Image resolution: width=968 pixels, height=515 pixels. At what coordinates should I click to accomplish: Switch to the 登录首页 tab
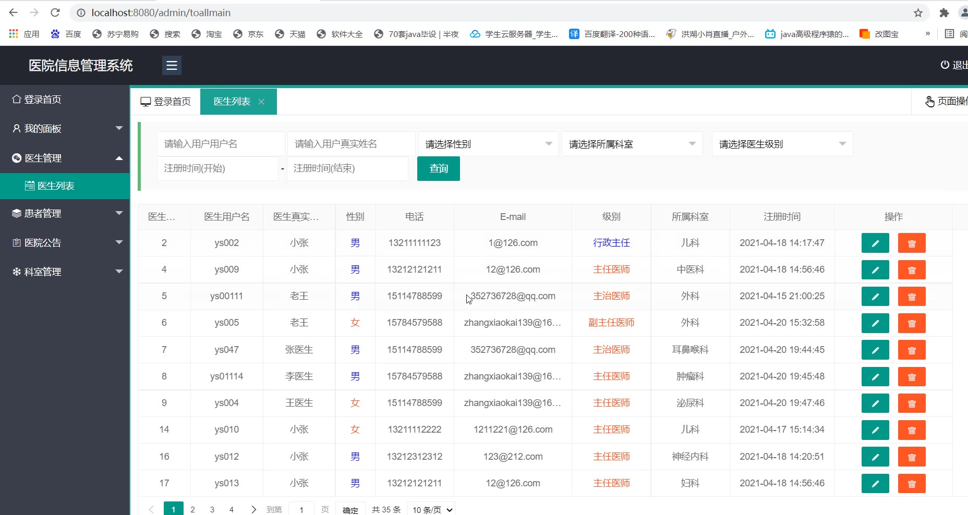[166, 102]
